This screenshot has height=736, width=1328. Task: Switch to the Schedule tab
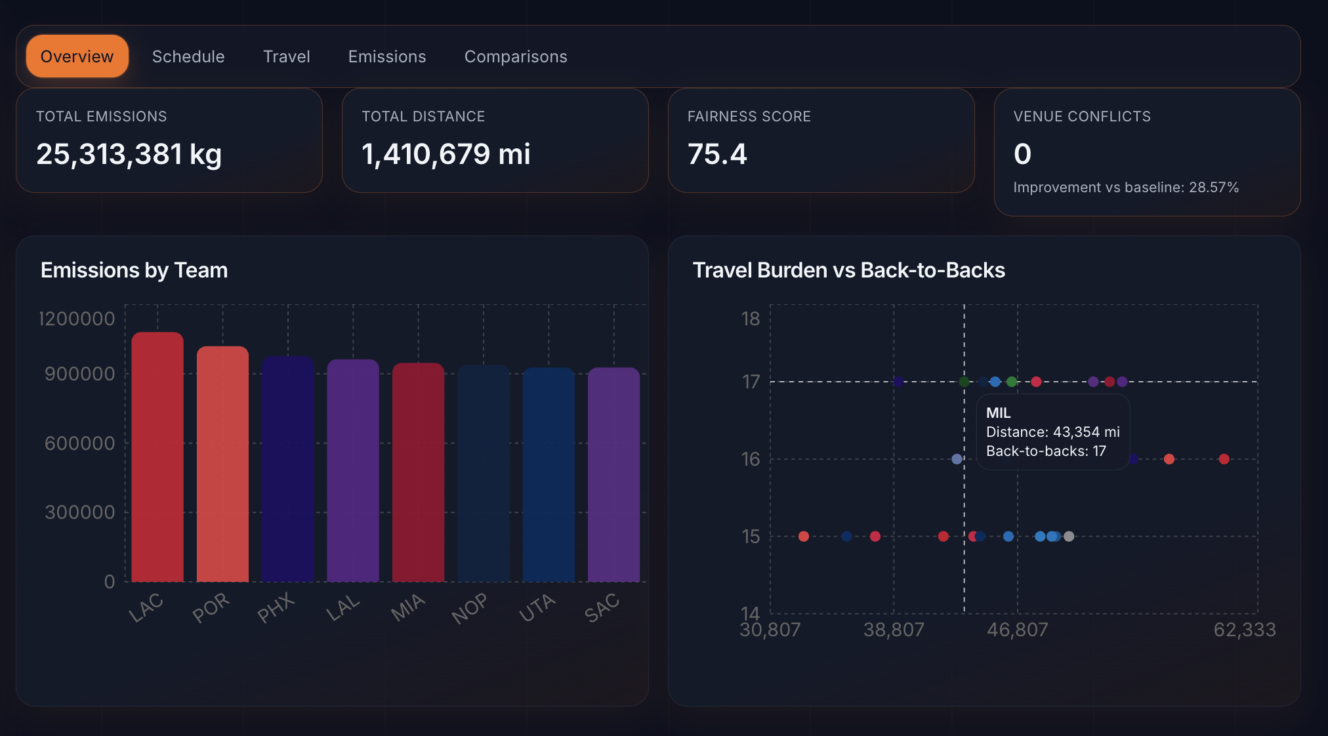tap(188, 56)
